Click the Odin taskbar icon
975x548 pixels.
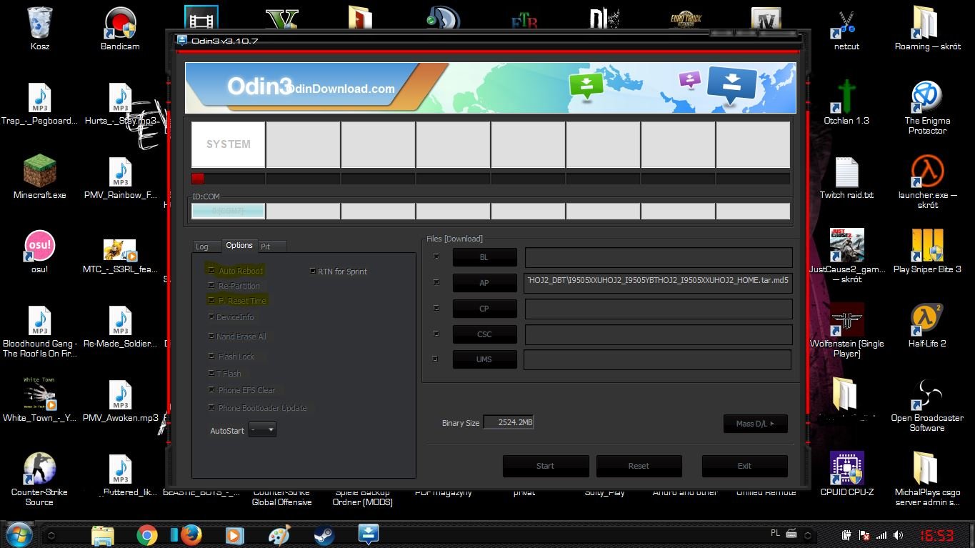click(368, 534)
